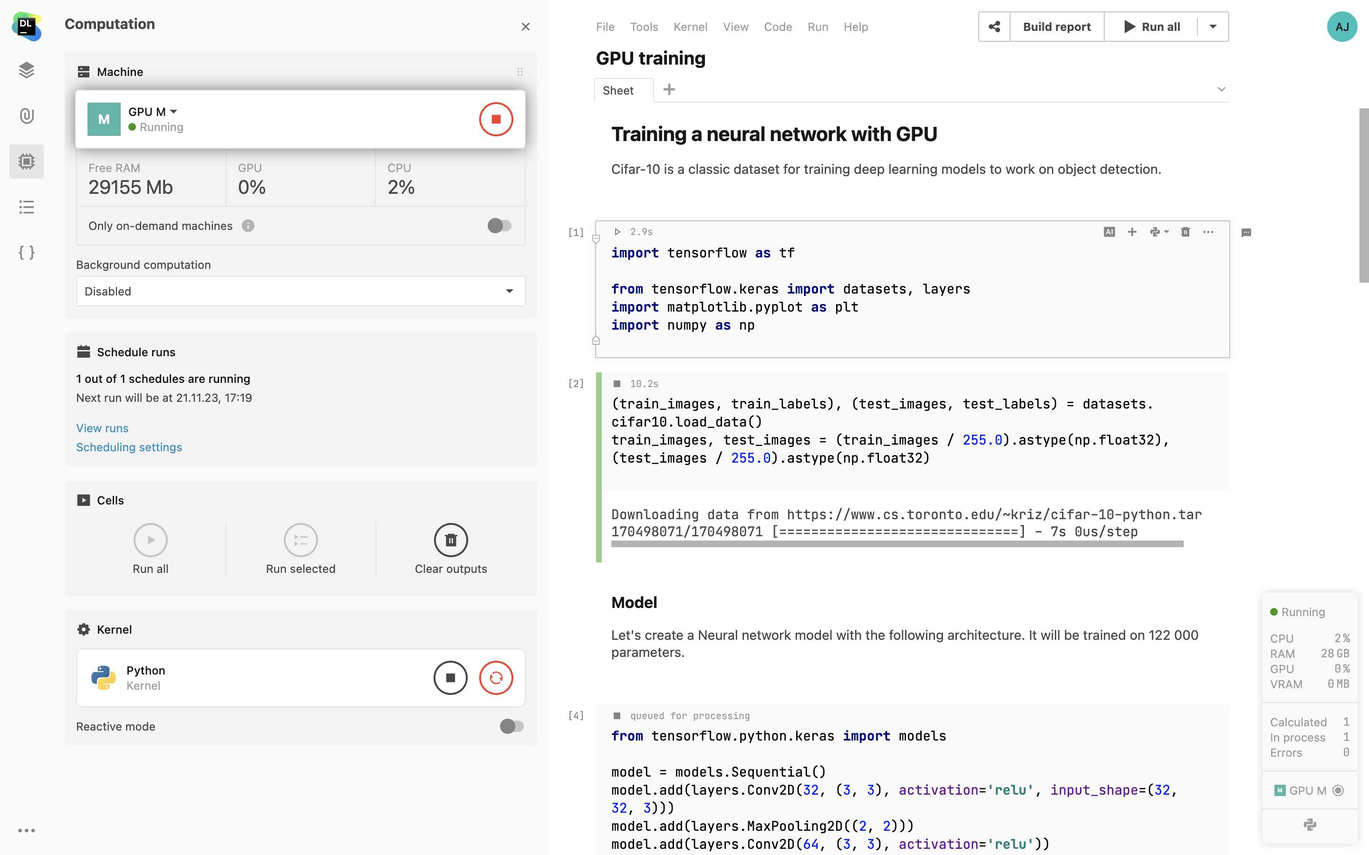The height and width of the screenshot is (855, 1369).
Task: Enable Only on-demand machines toggle
Action: coord(499,226)
